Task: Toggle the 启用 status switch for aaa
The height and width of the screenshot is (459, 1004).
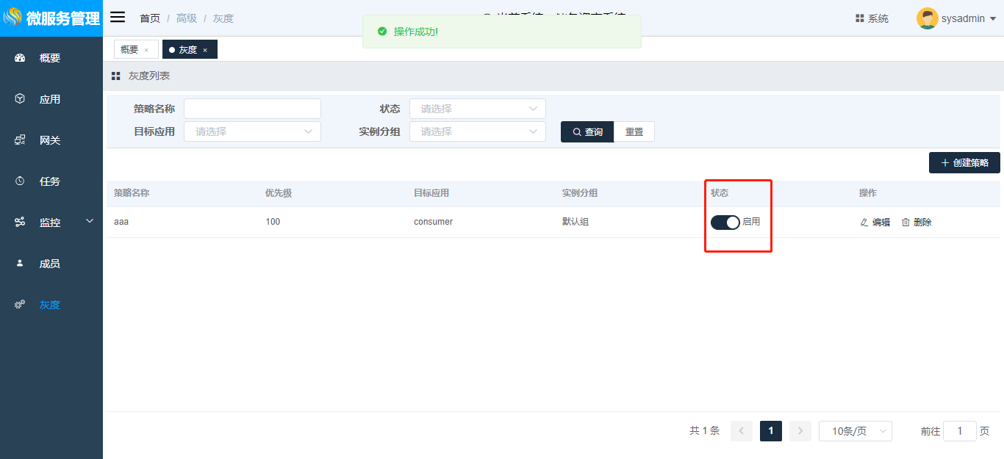Action: click(725, 223)
